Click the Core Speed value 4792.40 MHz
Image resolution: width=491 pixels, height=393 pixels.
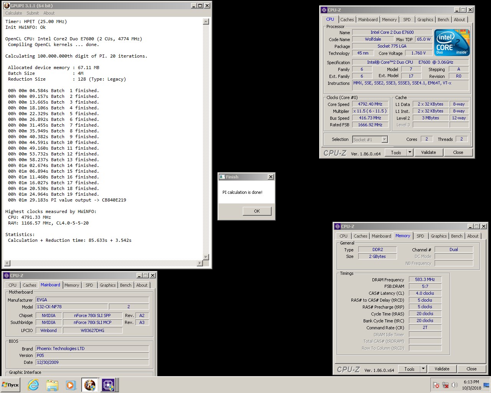click(370, 104)
